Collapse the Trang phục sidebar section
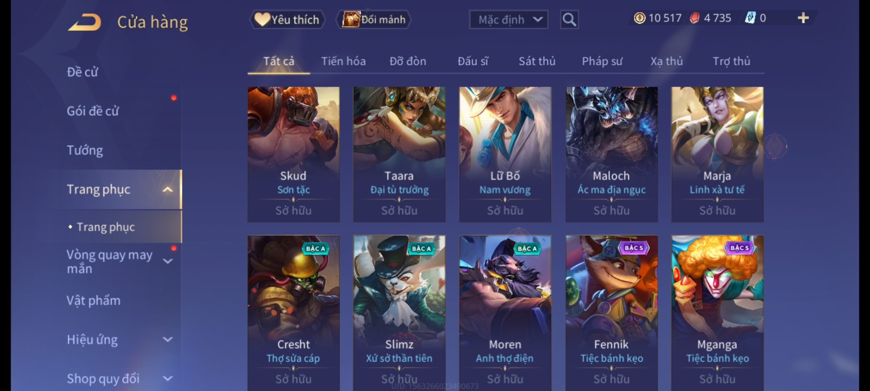The height and width of the screenshot is (391, 870). click(x=167, y=189)
